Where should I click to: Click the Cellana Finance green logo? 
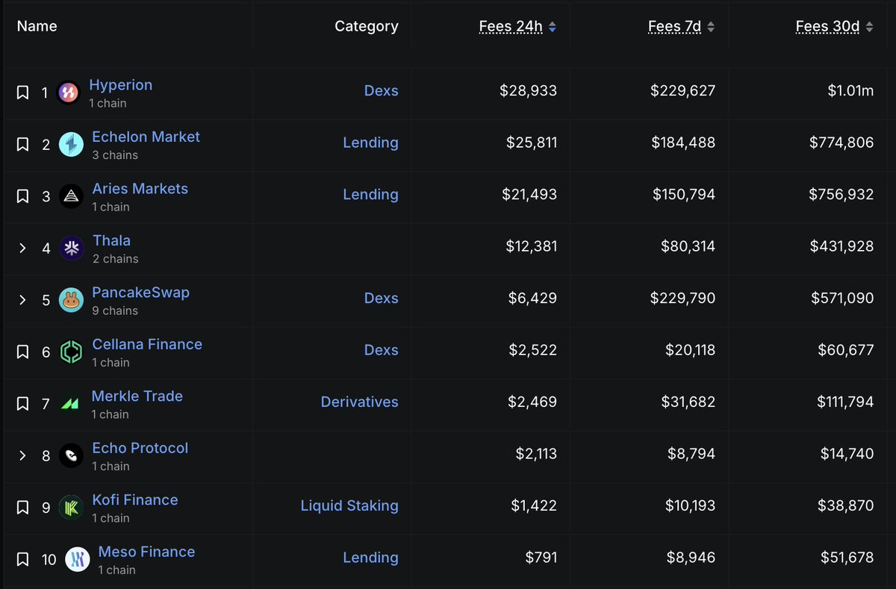click(x=71, y=352)
